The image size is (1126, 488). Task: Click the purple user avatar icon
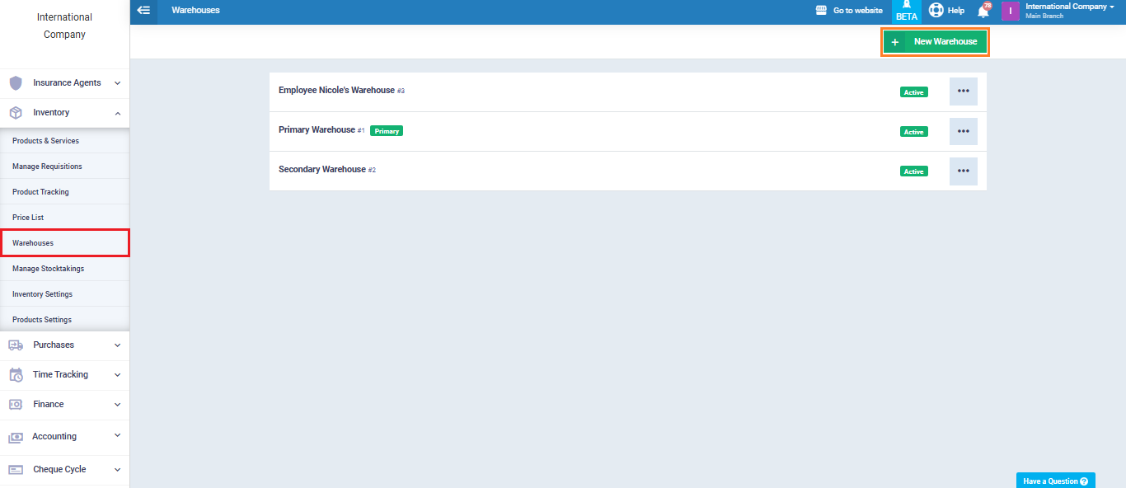pos(1010,11)
